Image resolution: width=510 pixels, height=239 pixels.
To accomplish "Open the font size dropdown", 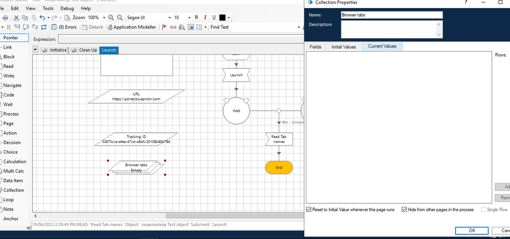I will click(x=190, y=18).
